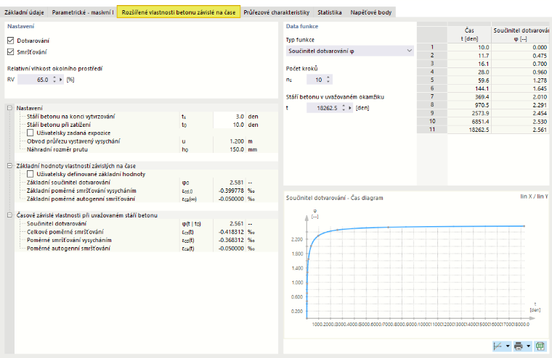The image size is (552, 358).
Task: Click the relative humidity RV input field
Action: click(x=35, y=80)
